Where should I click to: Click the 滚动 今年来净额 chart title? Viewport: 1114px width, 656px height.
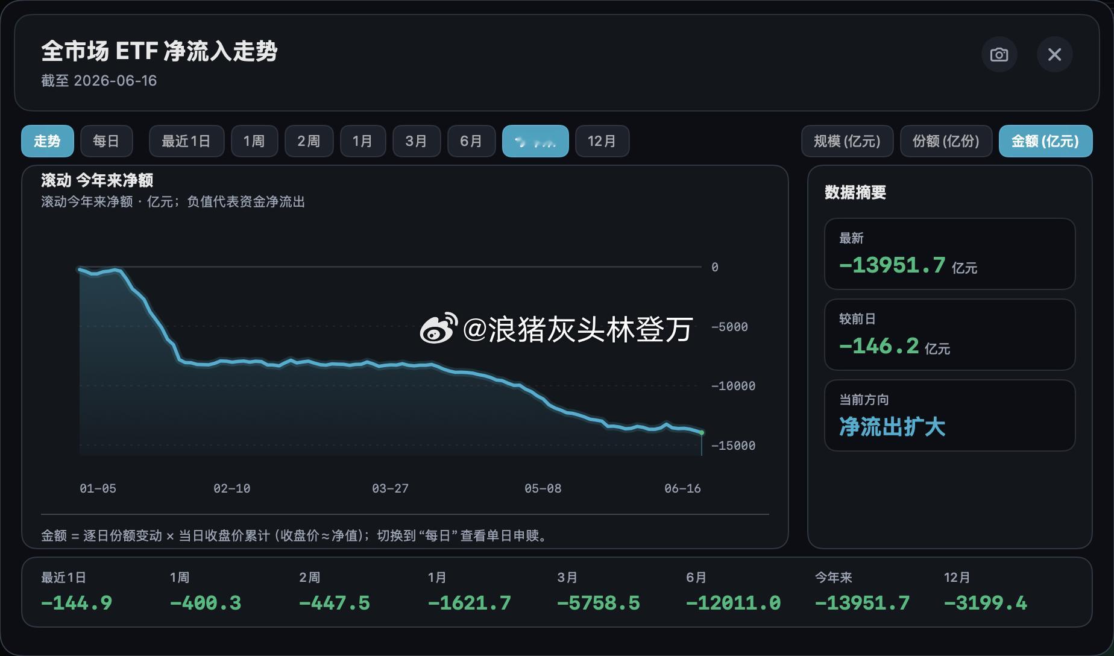click(97, 180)
